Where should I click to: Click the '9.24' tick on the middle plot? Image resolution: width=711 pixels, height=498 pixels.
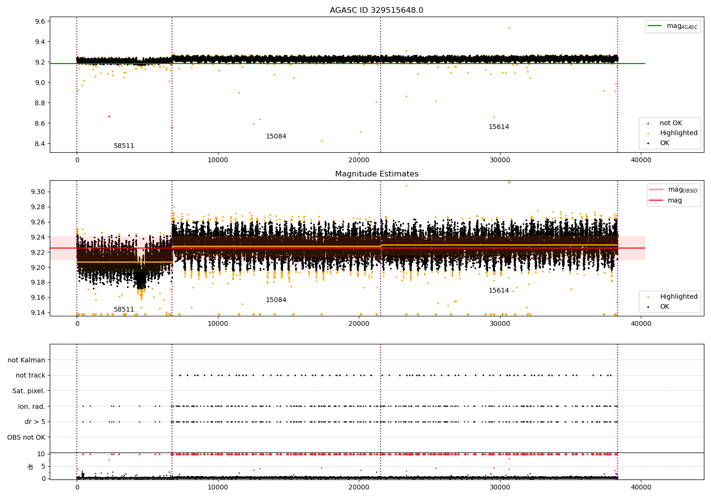pyautogui.click(x=38, y=238)
